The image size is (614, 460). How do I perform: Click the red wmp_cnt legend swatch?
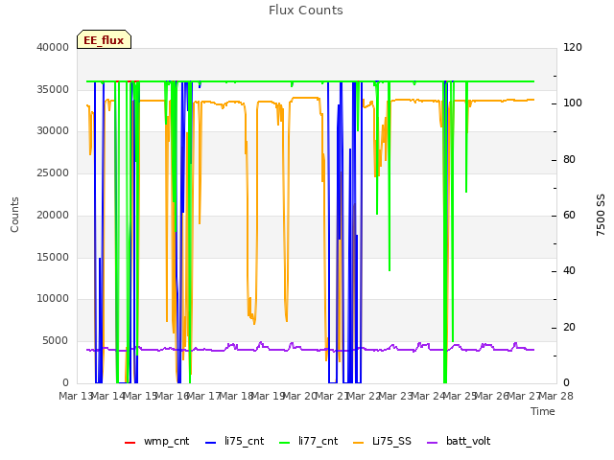point(130,443)
